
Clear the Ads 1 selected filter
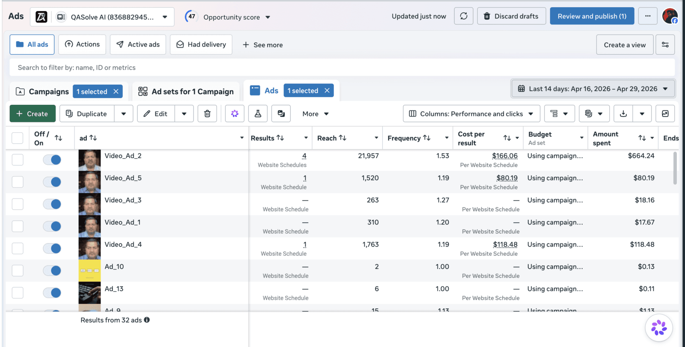tap(327, 91)
